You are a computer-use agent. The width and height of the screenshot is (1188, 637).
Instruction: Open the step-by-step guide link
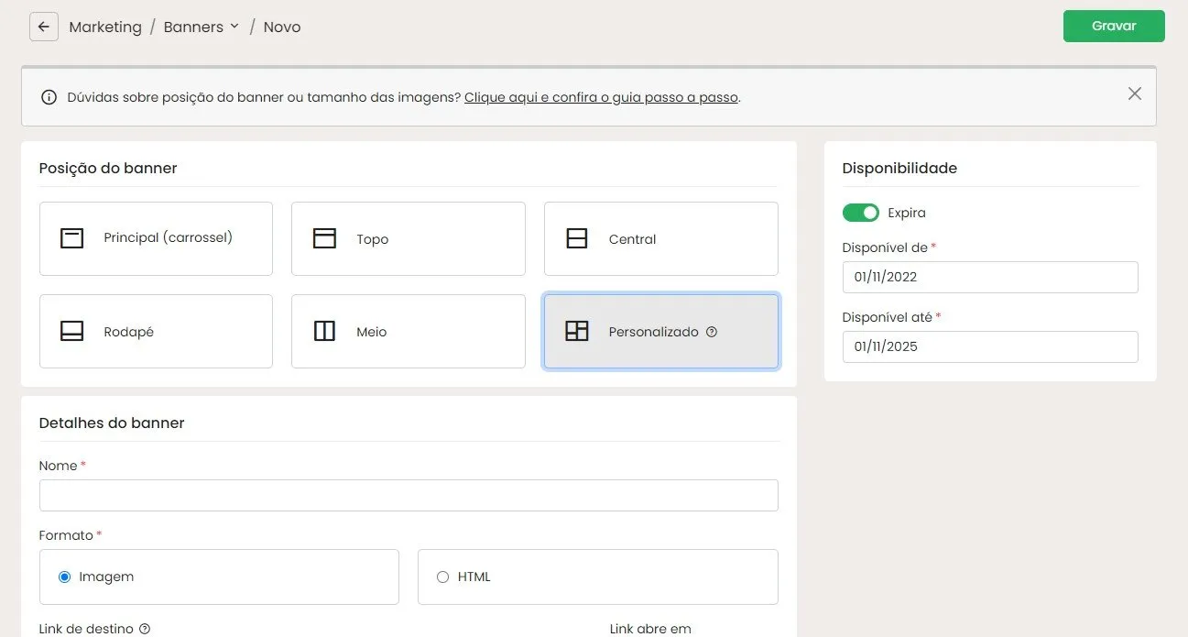602,97
